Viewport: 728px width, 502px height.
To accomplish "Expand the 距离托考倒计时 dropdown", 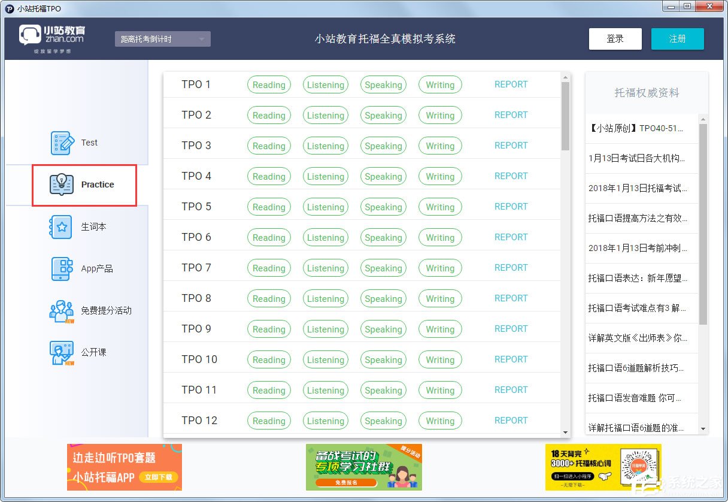I will click(162, 38).
